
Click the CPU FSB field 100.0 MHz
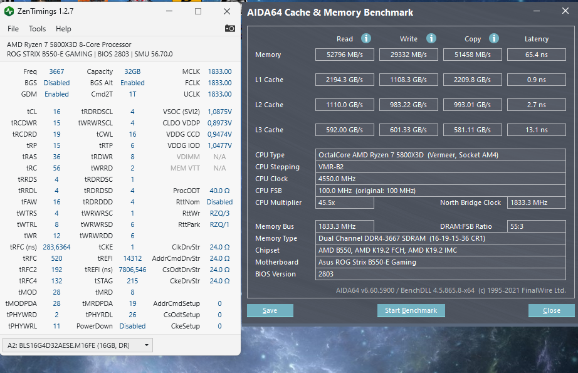click(x=441, y=191)
